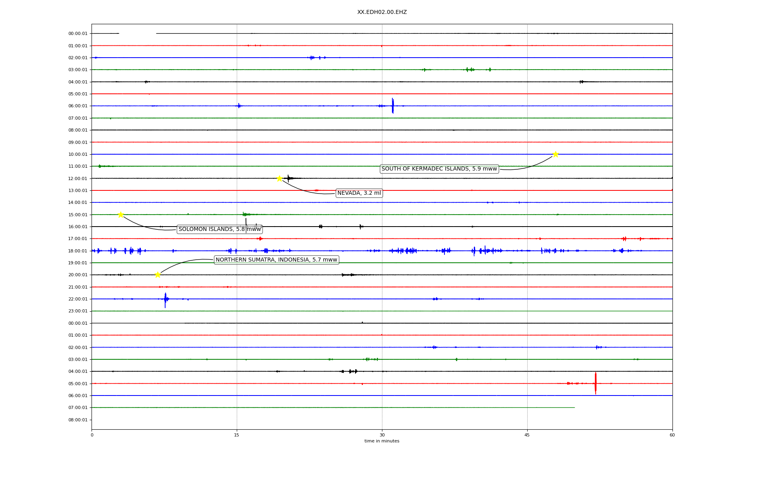Click the large blue spike on 06:00:01 trace
This screenshot has width=764, height=477.
(x=393, y=106)
